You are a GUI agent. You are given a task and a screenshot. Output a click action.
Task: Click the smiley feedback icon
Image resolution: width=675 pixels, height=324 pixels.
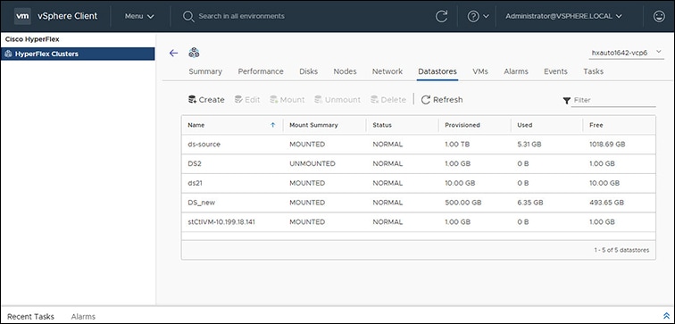click(x=659, y=16)
